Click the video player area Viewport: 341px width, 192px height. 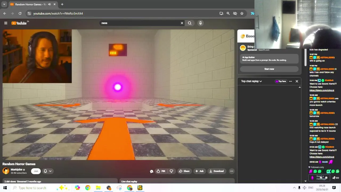pyautogui.click(x=119, y=95)
